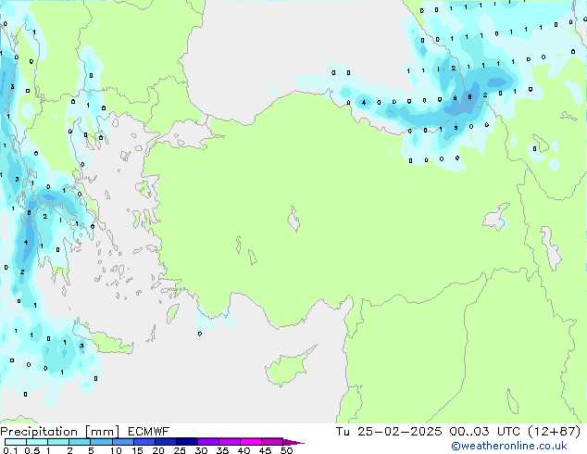The image size is (587, 454).
Task: Click the "00..03 UTC" time text
Action: click(484, 431)
